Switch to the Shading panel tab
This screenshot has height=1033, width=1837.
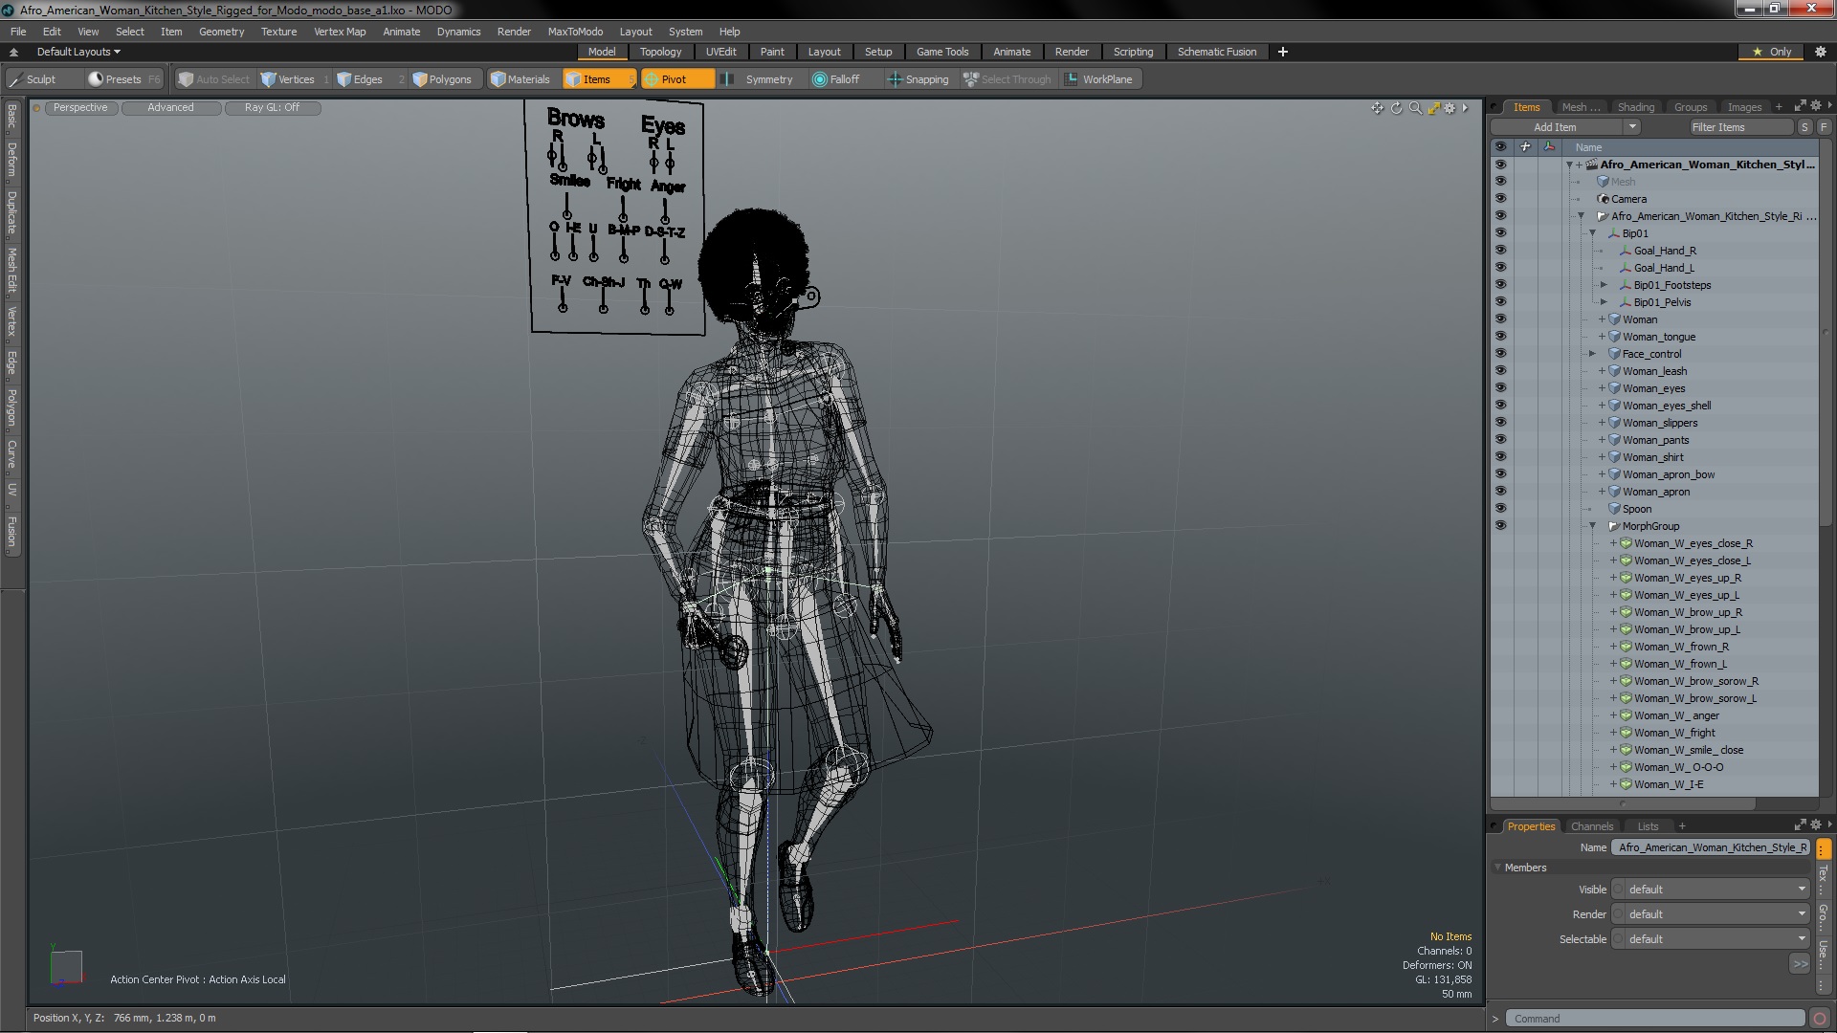tap(1635, 107)
